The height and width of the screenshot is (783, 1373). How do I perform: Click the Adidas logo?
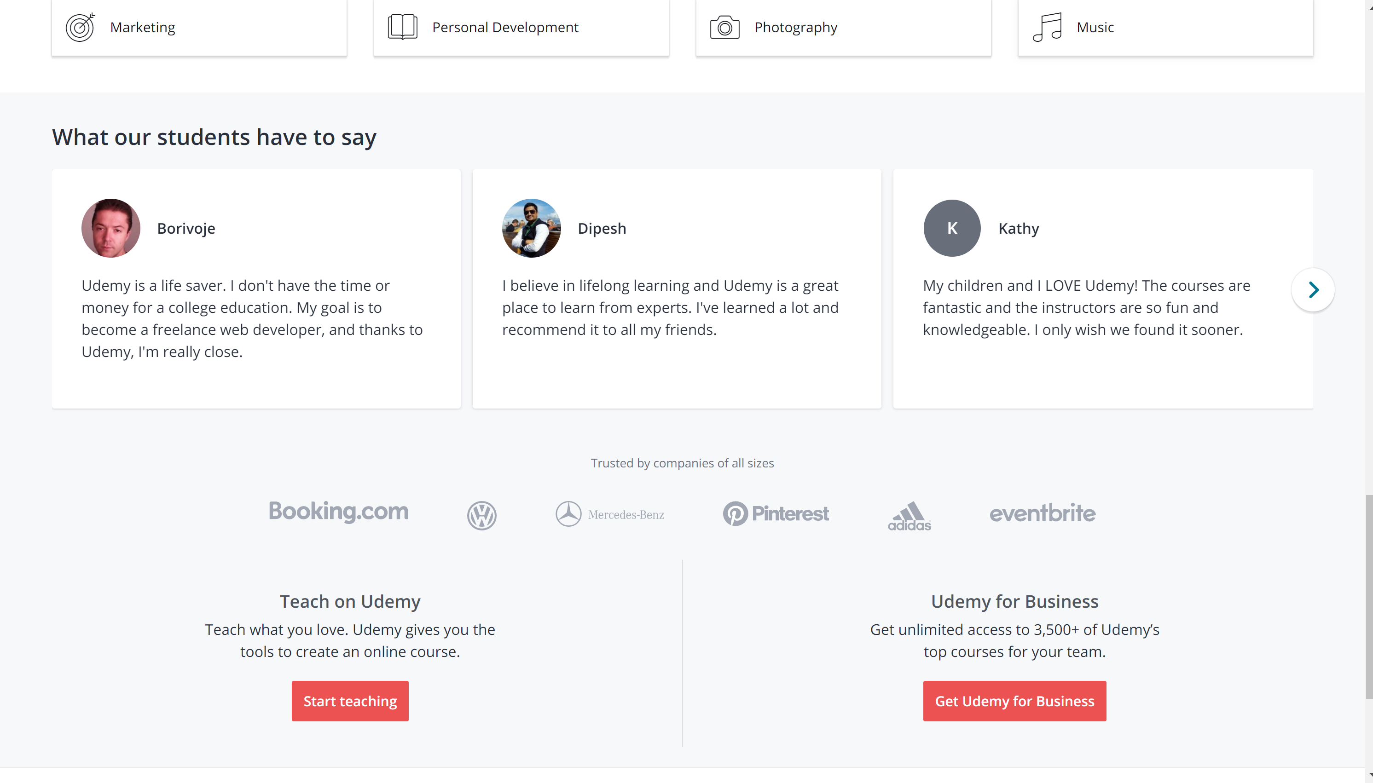click(909, 516)
